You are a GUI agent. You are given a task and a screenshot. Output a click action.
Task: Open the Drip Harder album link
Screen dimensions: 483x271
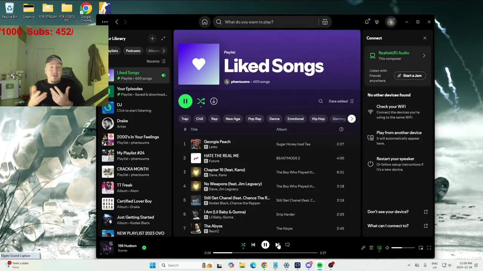point(286,215)
